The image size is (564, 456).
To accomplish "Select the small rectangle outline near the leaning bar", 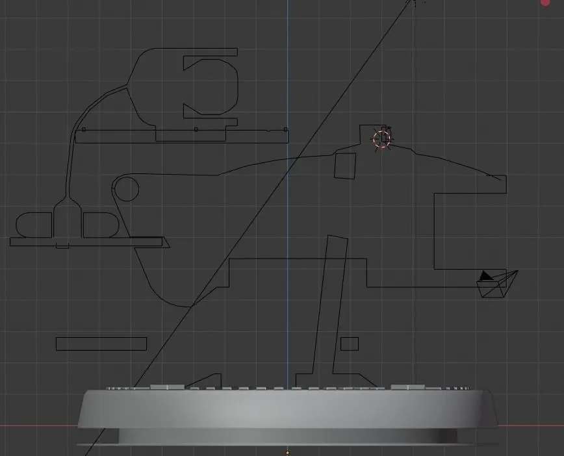I will [350, 344].
